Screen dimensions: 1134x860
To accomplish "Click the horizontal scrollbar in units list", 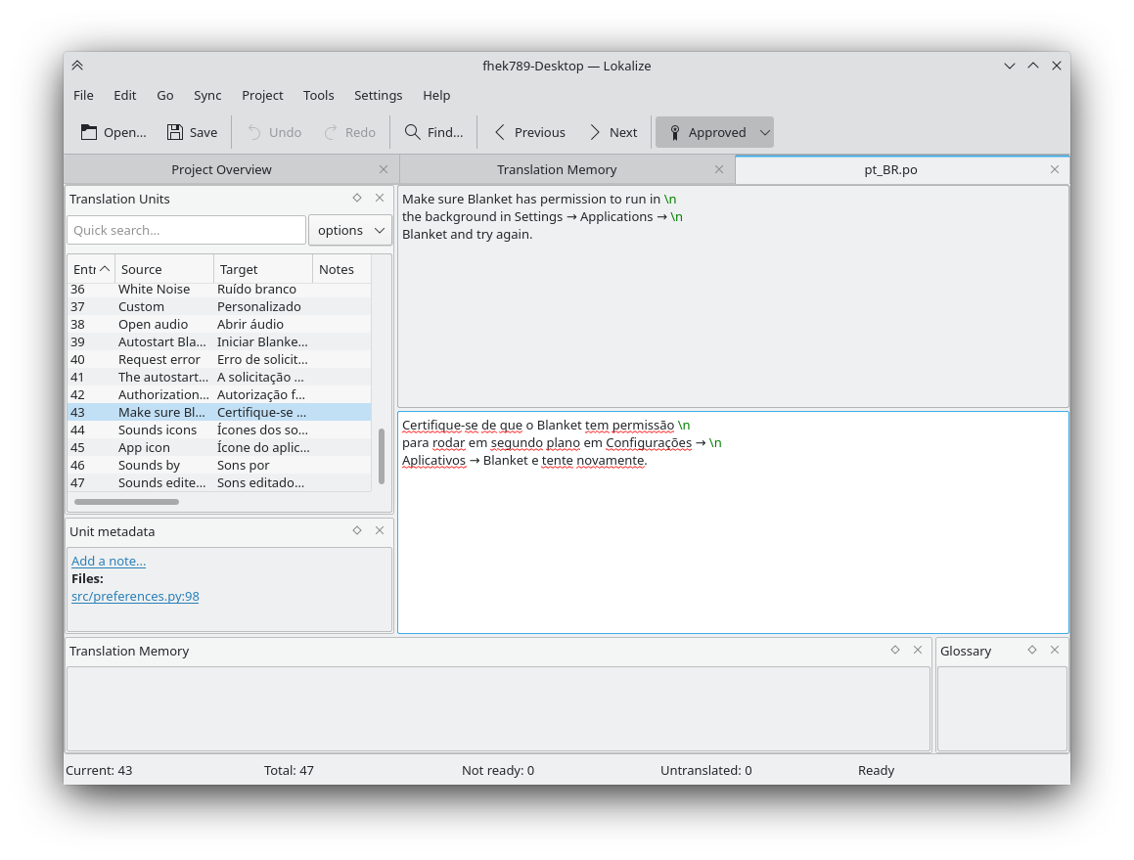I will point(126,502).
